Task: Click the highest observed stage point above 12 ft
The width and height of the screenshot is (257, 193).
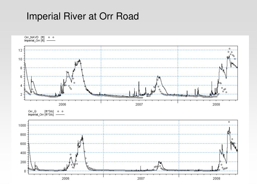Action: (230, 49)
